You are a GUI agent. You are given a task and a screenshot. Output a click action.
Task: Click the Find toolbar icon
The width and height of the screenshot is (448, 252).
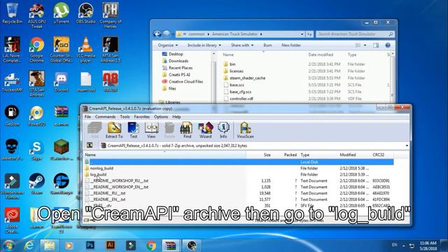point(187,130)
